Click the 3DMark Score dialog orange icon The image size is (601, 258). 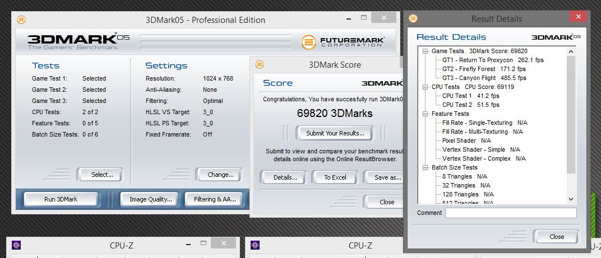(260, 64)
